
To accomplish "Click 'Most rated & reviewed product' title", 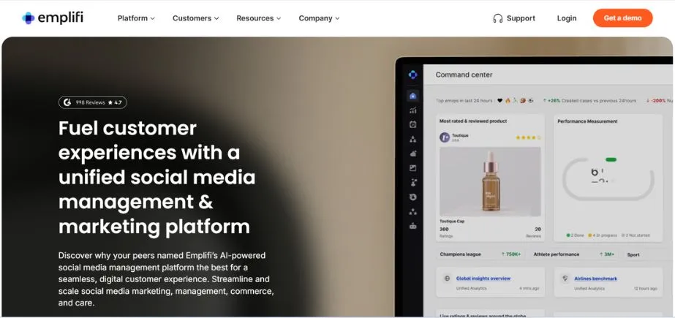I will (x=473, y=121).
